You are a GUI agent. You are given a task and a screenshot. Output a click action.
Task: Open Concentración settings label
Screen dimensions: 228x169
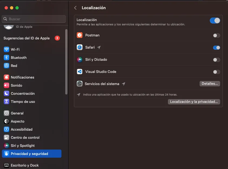pyautogui.click(x=23, y=93)
